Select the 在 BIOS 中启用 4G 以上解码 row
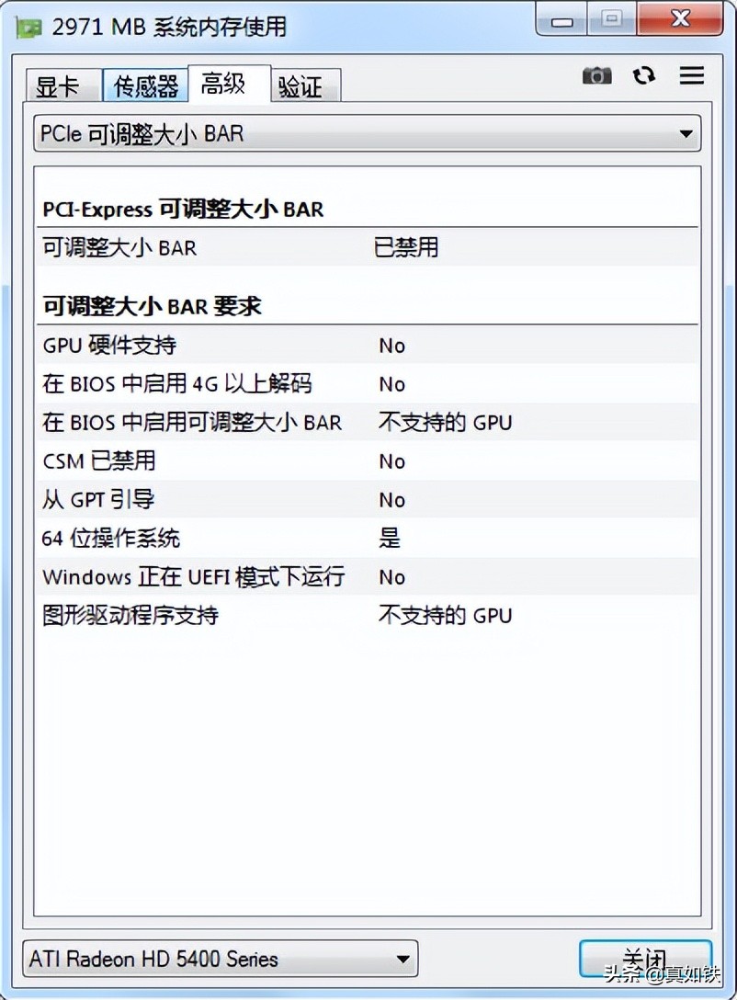The image size is (737, 1000). pyautogui.click(x=367, y=384)
